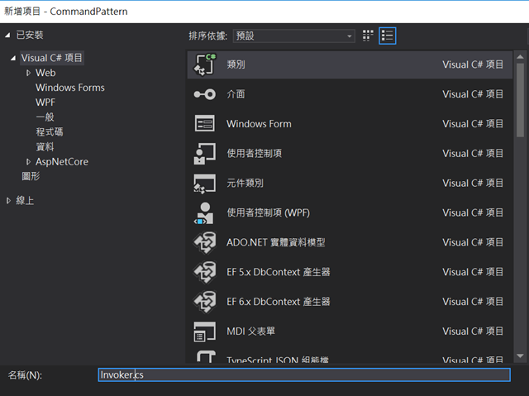Viewport: 529px width, 396px height.
Task: Choose the 元件類別 template name
Action: point(245,184)
